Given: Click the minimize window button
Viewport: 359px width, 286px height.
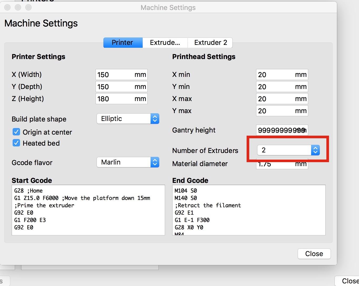Looking at the screenshot, I should tap(18, 7).
